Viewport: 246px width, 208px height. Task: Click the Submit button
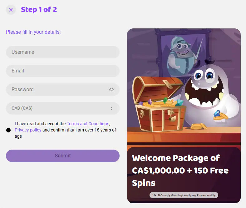click(63, 156)
